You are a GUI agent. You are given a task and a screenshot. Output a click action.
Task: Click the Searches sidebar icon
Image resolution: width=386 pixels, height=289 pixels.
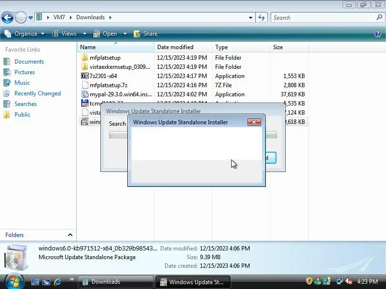(7, 104)
